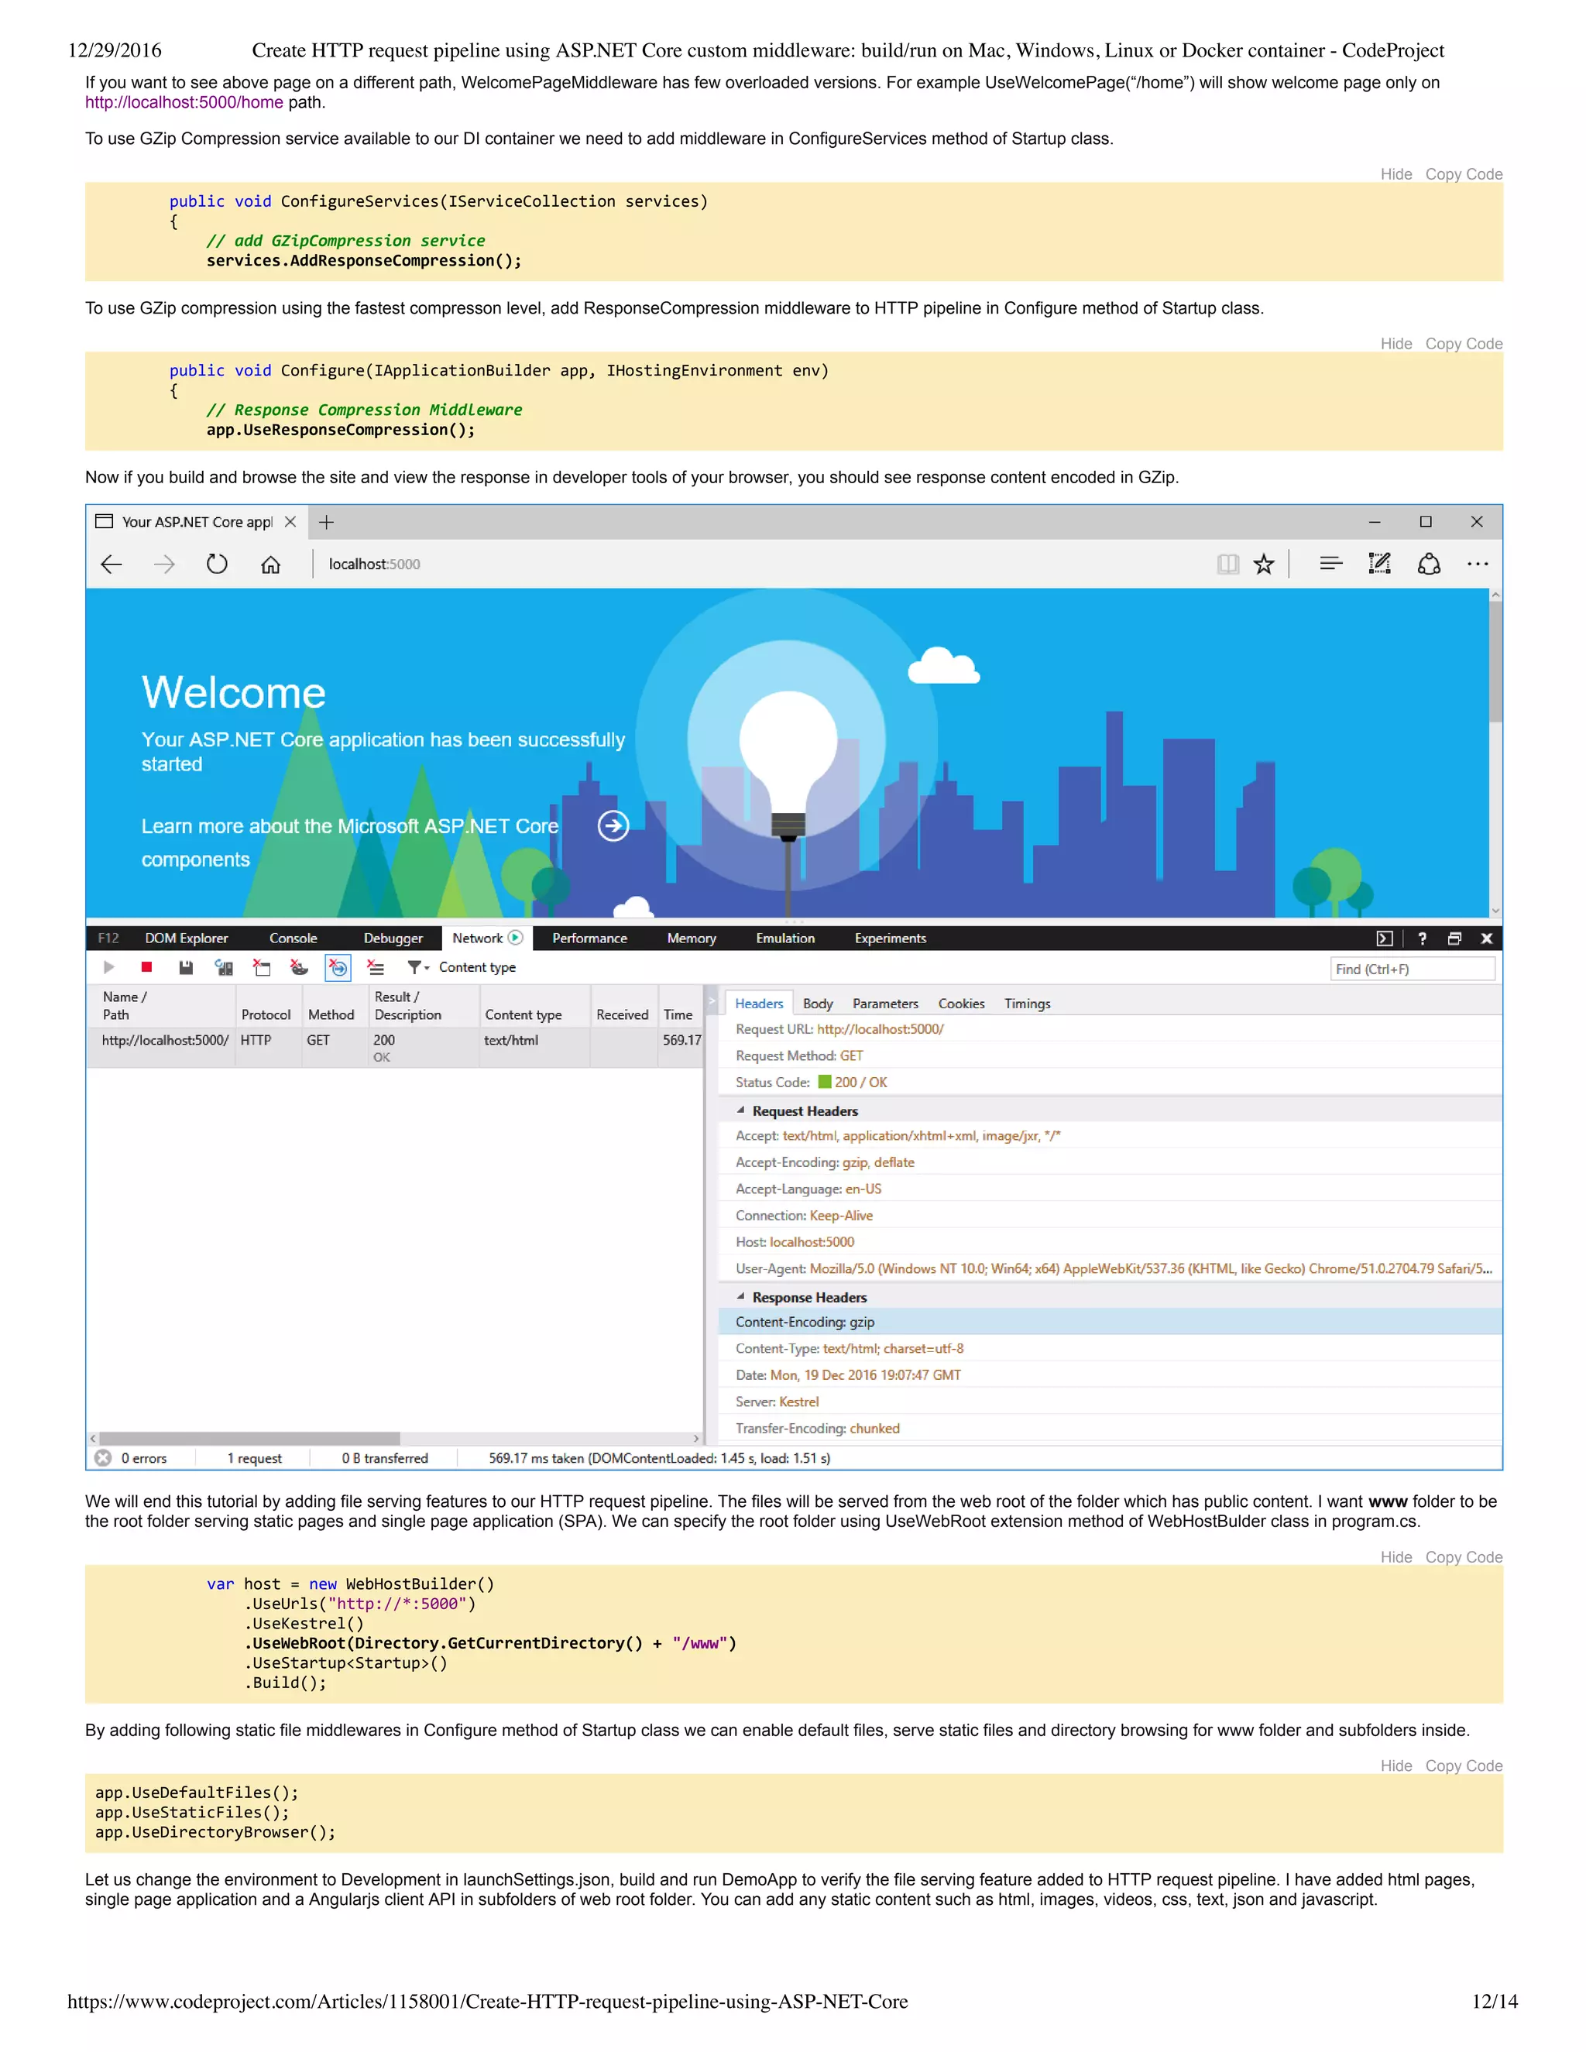This screenshot has width=1586, height=2052.
Task: Click the 0 errors status indicator
Action: (132, 1457)
